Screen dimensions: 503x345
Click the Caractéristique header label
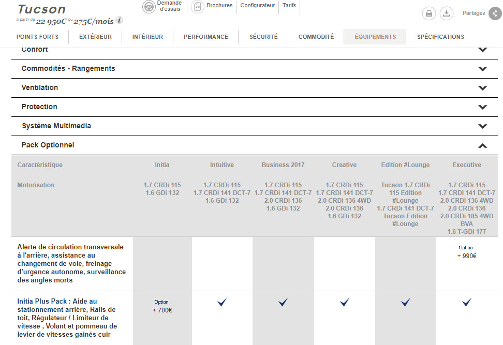[40, 165]
